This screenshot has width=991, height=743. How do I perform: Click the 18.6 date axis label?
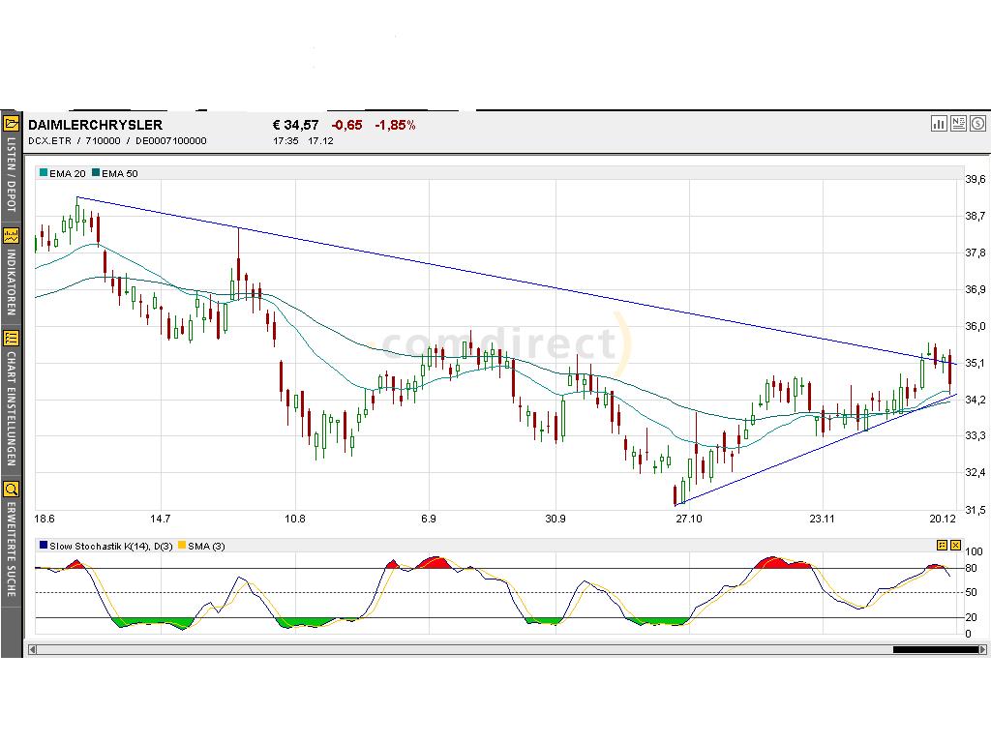click(45, 519)
